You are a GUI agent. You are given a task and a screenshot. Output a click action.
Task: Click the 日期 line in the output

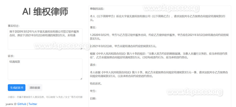[x=93, y=99]
